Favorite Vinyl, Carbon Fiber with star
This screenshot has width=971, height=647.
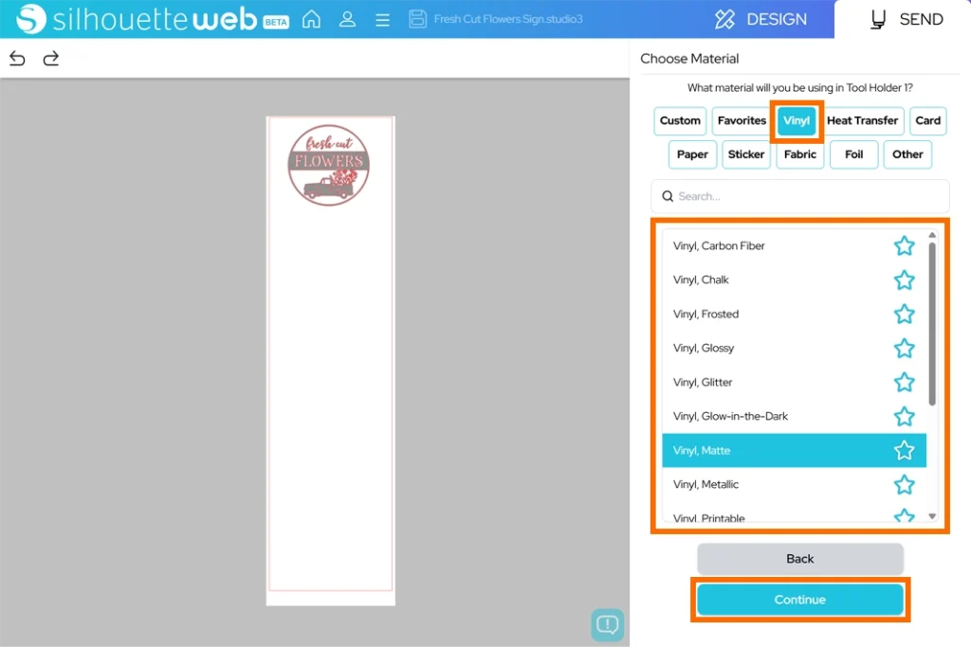coord(904,246)
